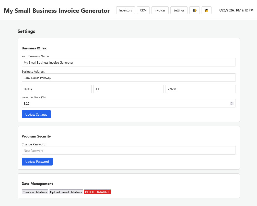
Task: Focus the Your Business Name field
Action: (129, 62)
